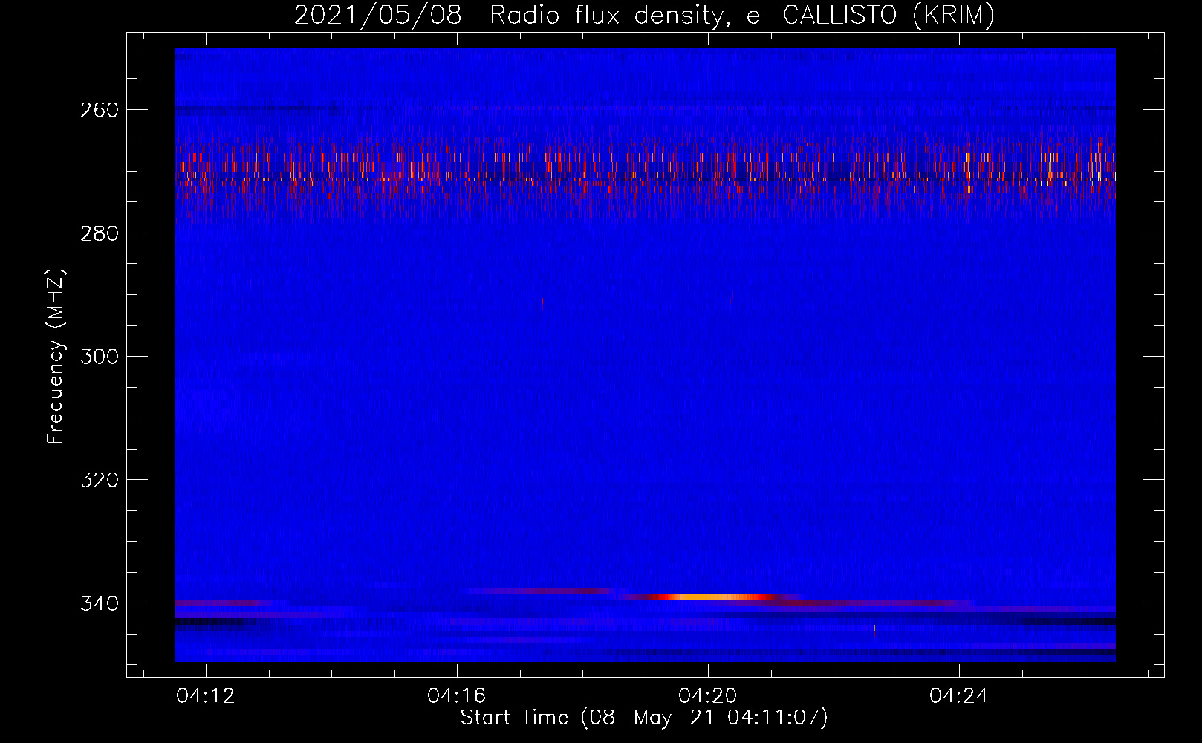The width and height of the screenshot is (1202, 743).
Task: Click the 320 frequency tick label
Action: pos(100,480)
